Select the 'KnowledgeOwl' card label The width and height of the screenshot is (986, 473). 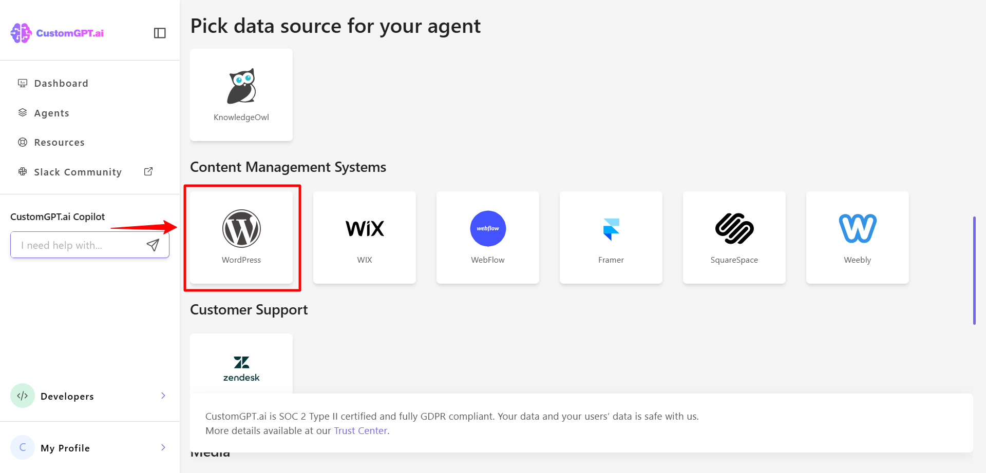tap(241, 117)
